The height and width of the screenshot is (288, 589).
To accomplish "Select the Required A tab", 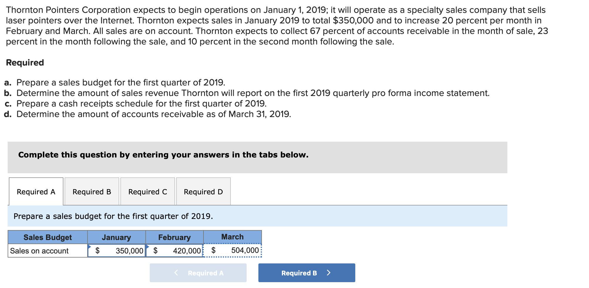I will pos(36,191).
